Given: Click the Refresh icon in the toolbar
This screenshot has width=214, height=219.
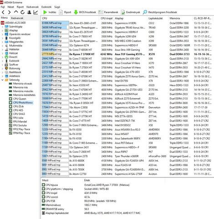Looking at the screenshot, I should [x=22, y=12].
